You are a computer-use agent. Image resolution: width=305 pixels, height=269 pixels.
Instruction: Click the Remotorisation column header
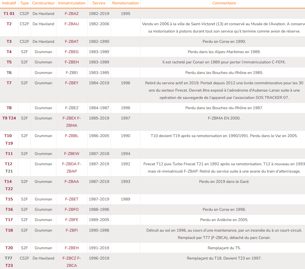click(x=126, y=3)
